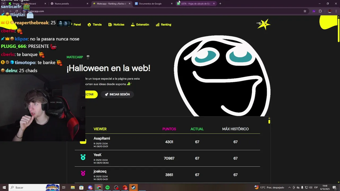Show hidden system tray icons

click(290, 188)
